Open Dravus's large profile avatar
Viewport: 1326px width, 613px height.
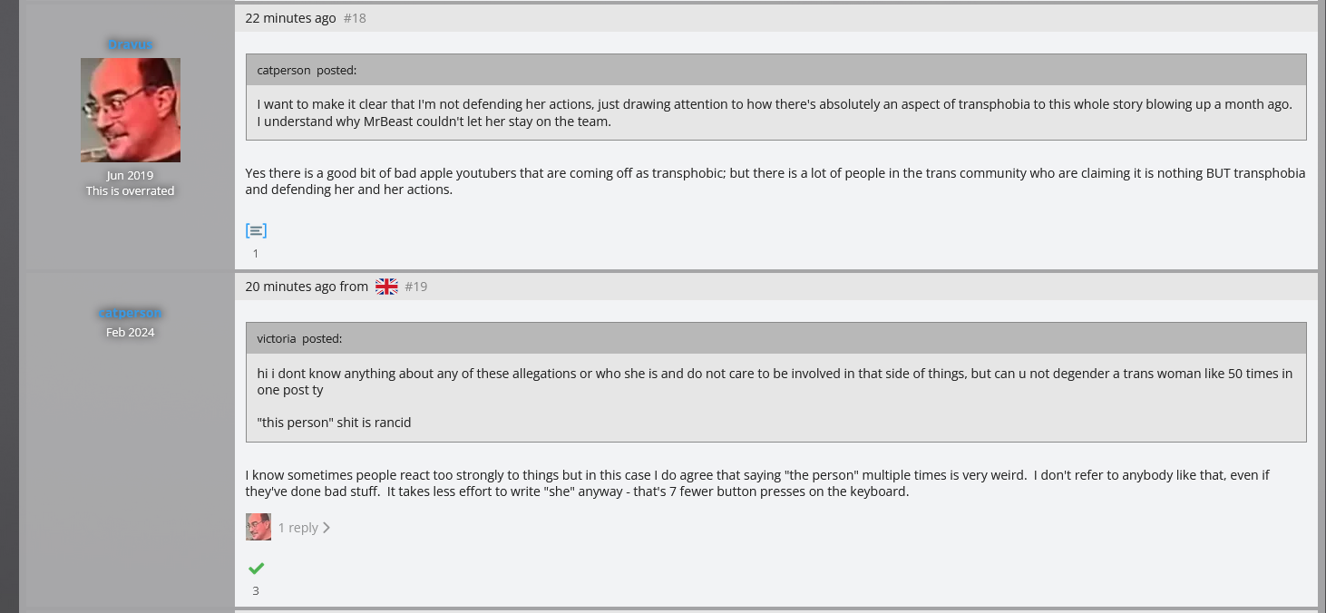pos(131,111)
